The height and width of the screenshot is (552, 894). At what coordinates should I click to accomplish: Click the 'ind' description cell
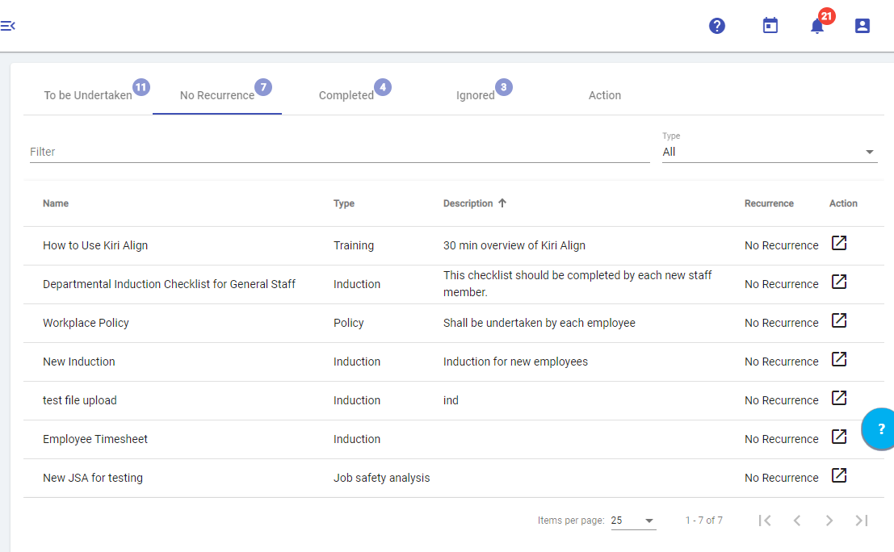tap(451, 400)
